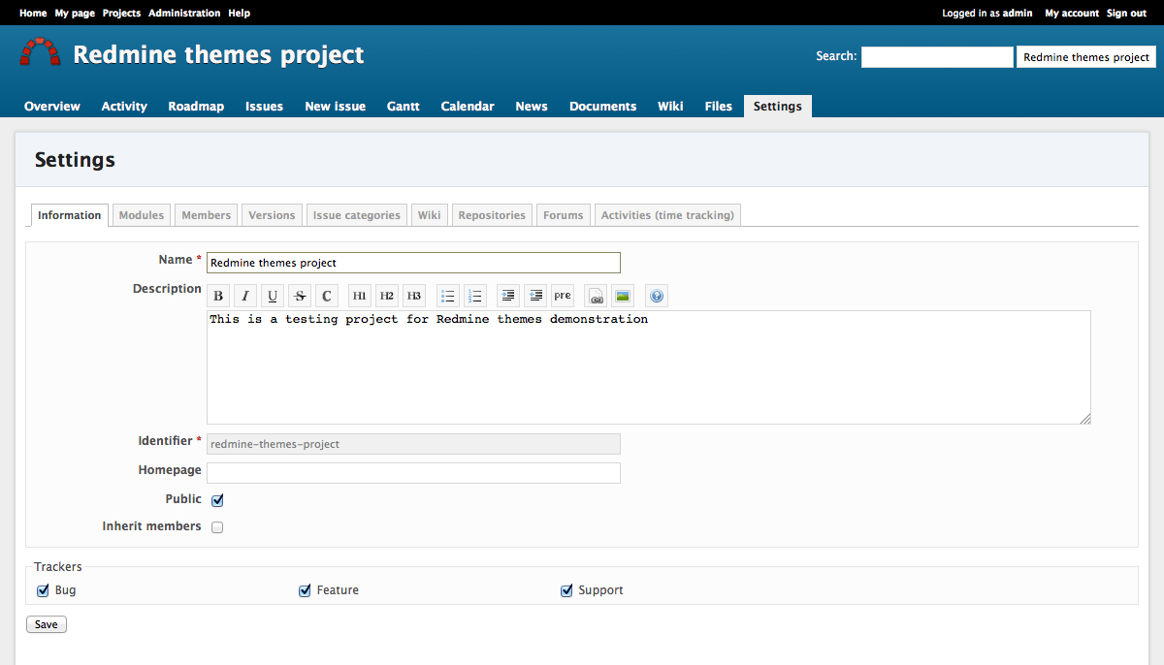
Task: Toggle the Support tracker checkbox
Action: (566, 590)
